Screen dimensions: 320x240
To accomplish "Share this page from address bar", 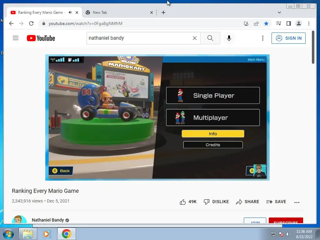I will coord(256,23).
